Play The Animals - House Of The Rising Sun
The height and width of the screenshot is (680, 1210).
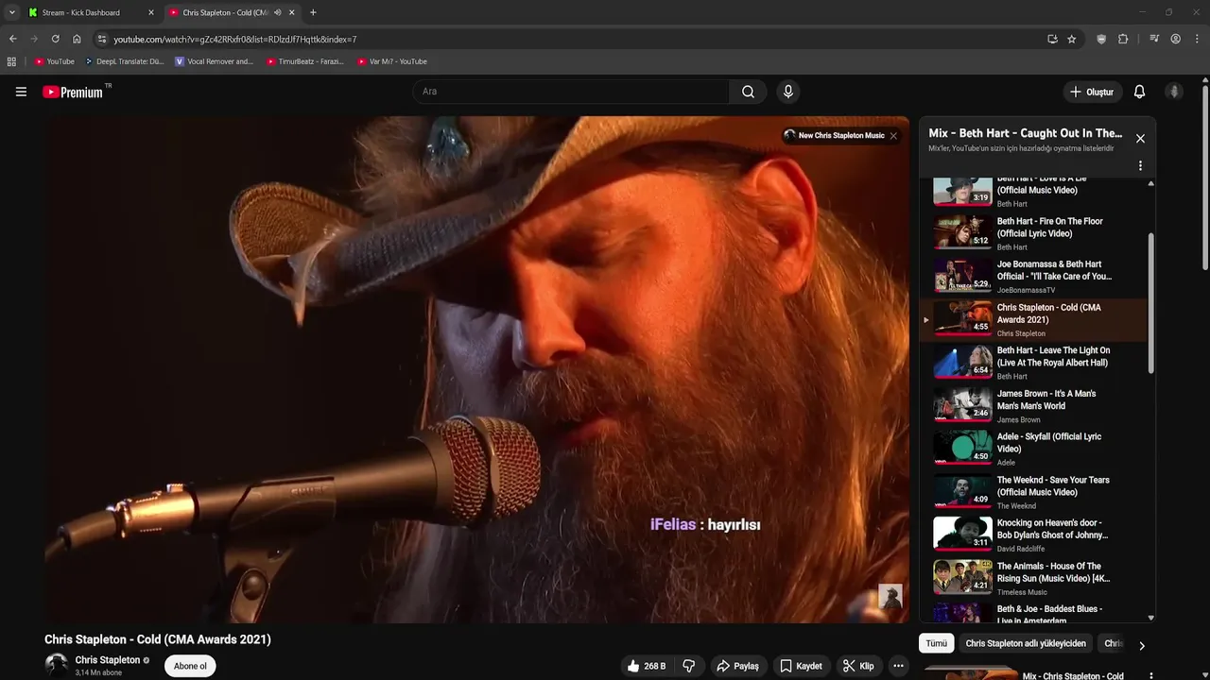coord(1035,578)
